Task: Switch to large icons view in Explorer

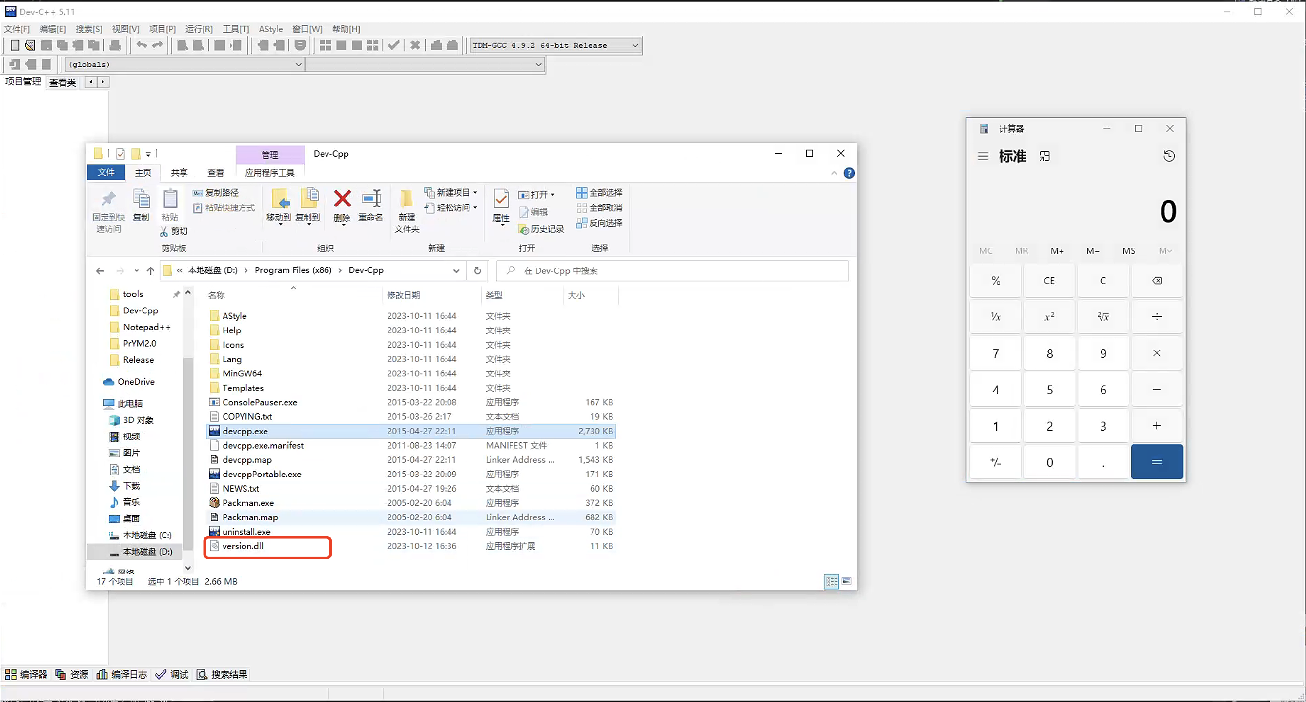Action: coord(846,581)
